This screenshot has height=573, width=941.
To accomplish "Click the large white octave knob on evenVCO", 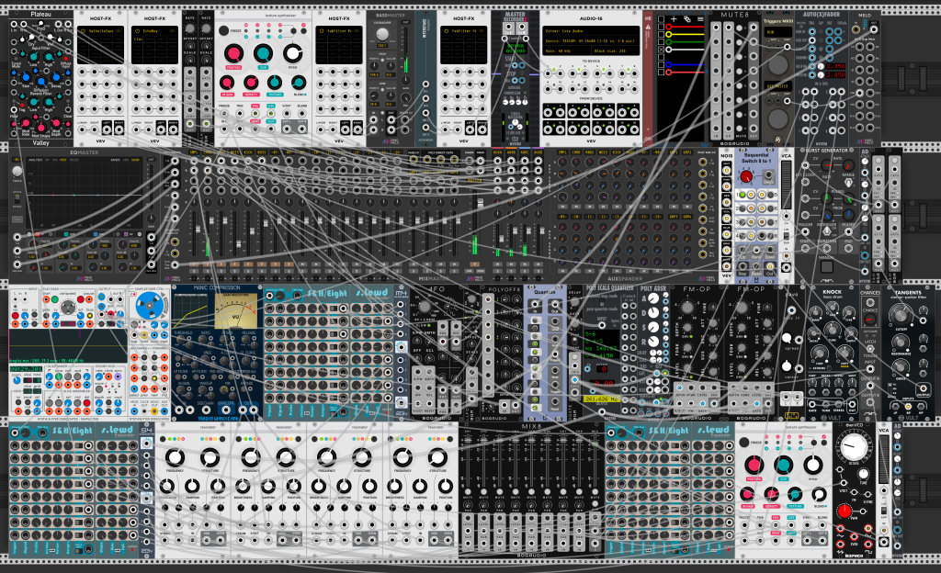I will (x=855, y=446).
